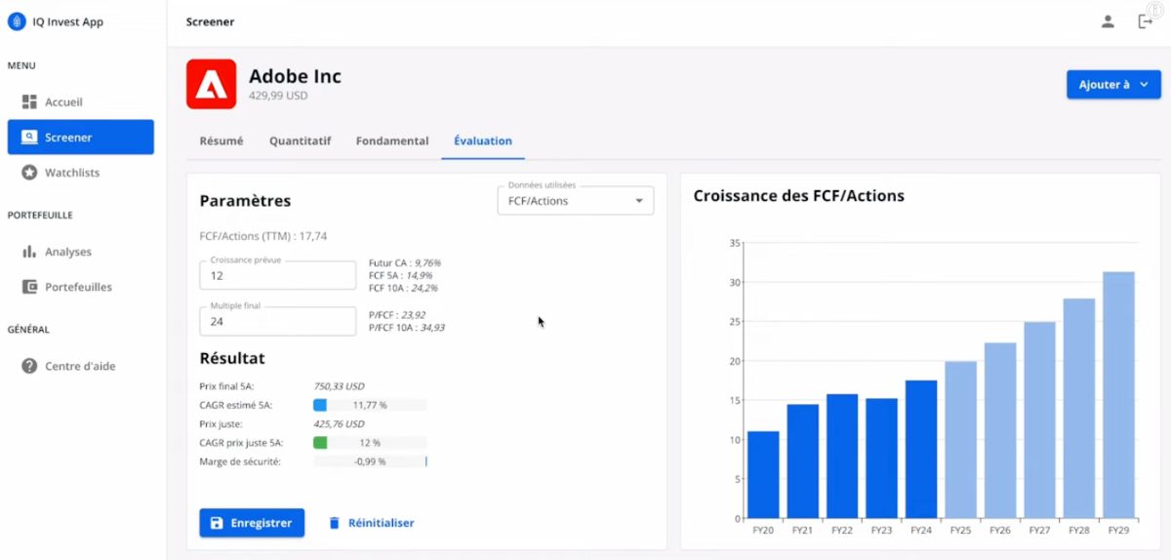
Task: Click the logout icon in the header
Action: pos(1146,21)
